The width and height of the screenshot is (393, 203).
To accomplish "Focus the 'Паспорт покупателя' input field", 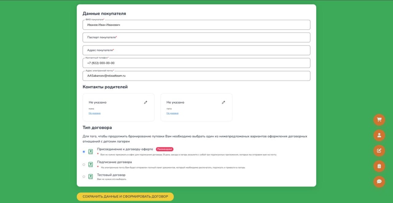I will [196, 38].
